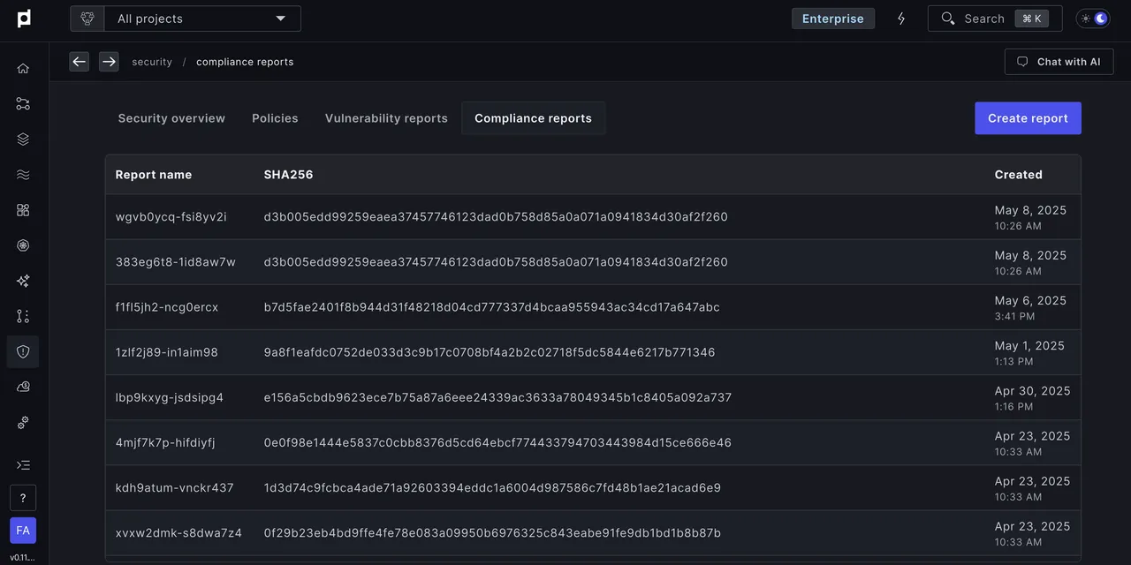Viewport: 1131px width, 565px height.
Task: Open the cloud cost sidebar icon
Action: 23,387
